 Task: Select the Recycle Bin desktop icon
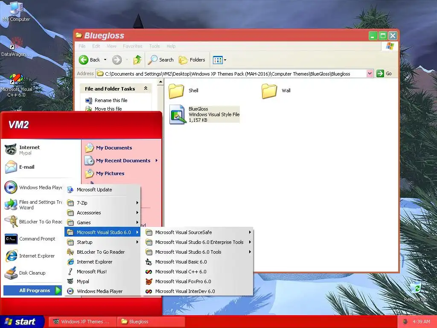coord(416,291)
